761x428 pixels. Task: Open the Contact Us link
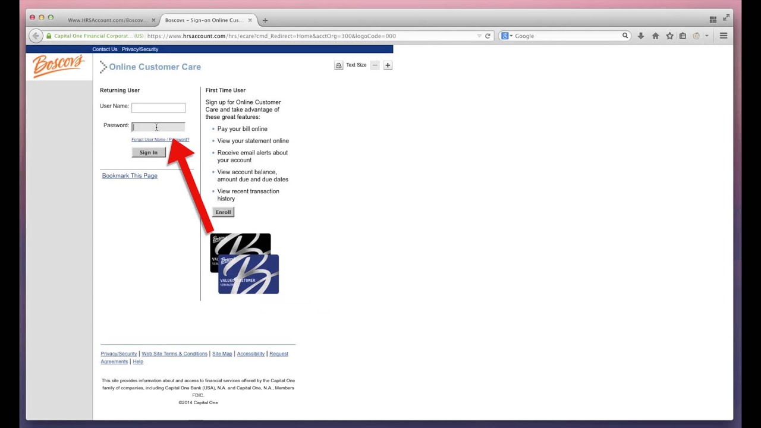[x=105, y=49]
